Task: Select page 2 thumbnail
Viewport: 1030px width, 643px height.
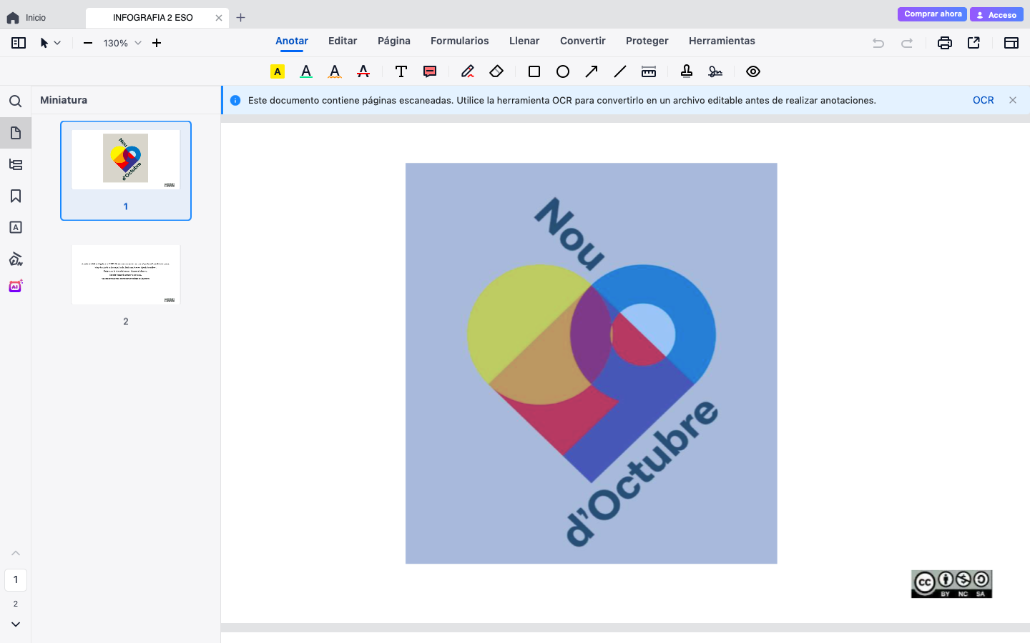Action: pos(126,275)
